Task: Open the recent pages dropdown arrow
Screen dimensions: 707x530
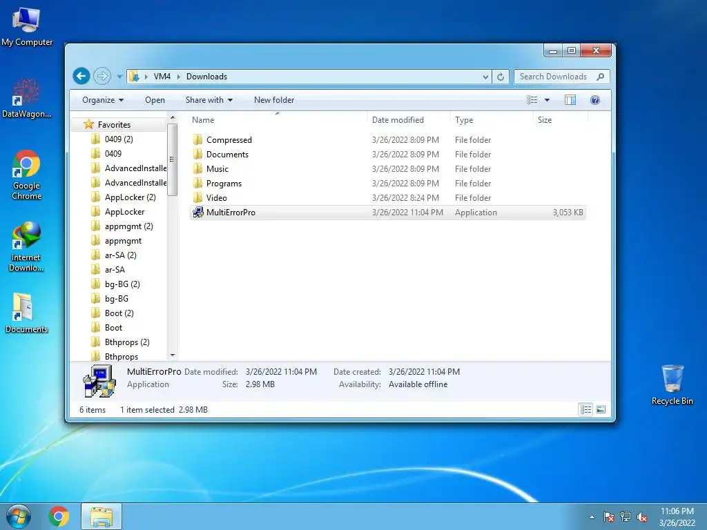Action: [119, 77]
